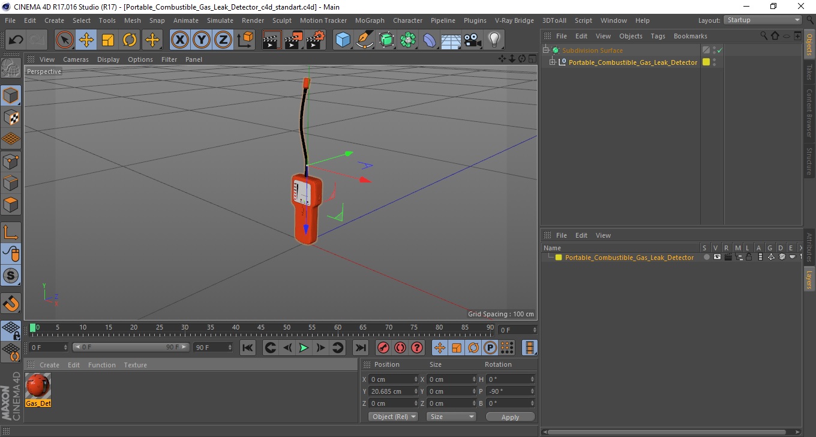Open layer manager View menu
The image size is (816, 437).
603,235
